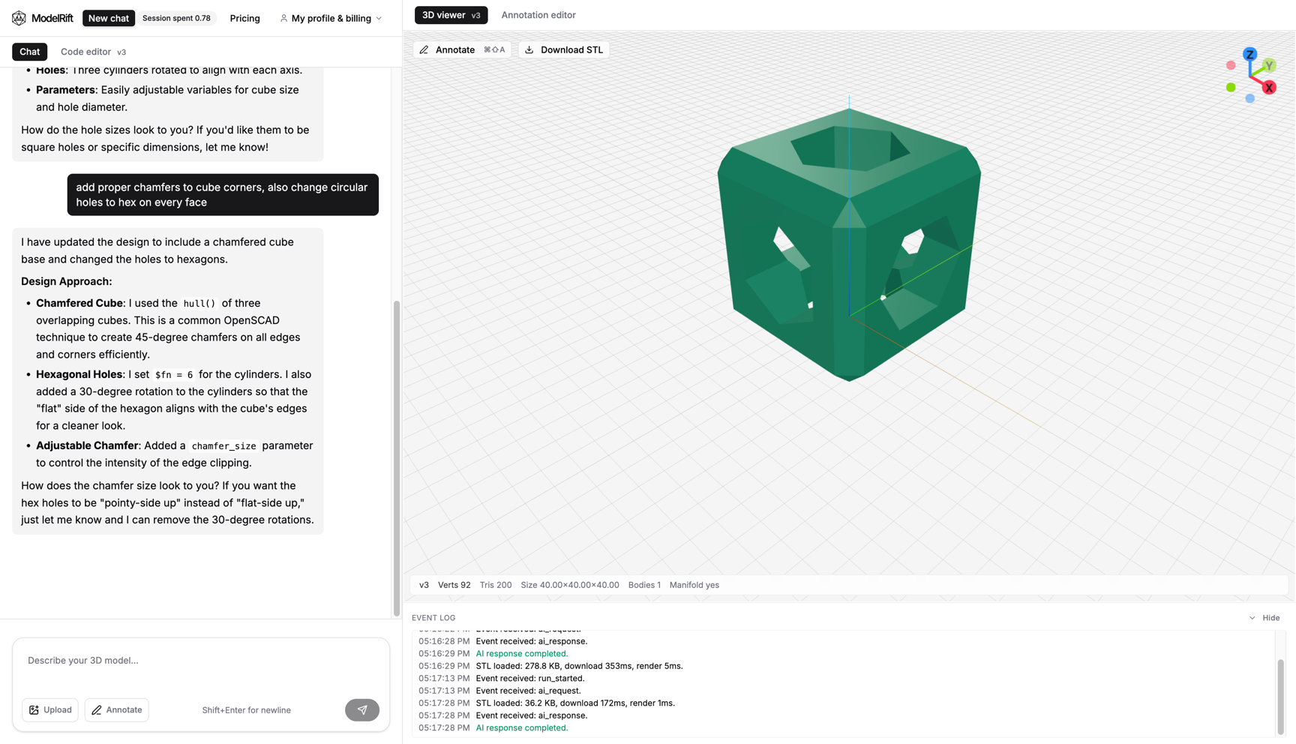Click the ModelRift logo icon
Screen dimensions: 1296x744
[x=19, y=18]
